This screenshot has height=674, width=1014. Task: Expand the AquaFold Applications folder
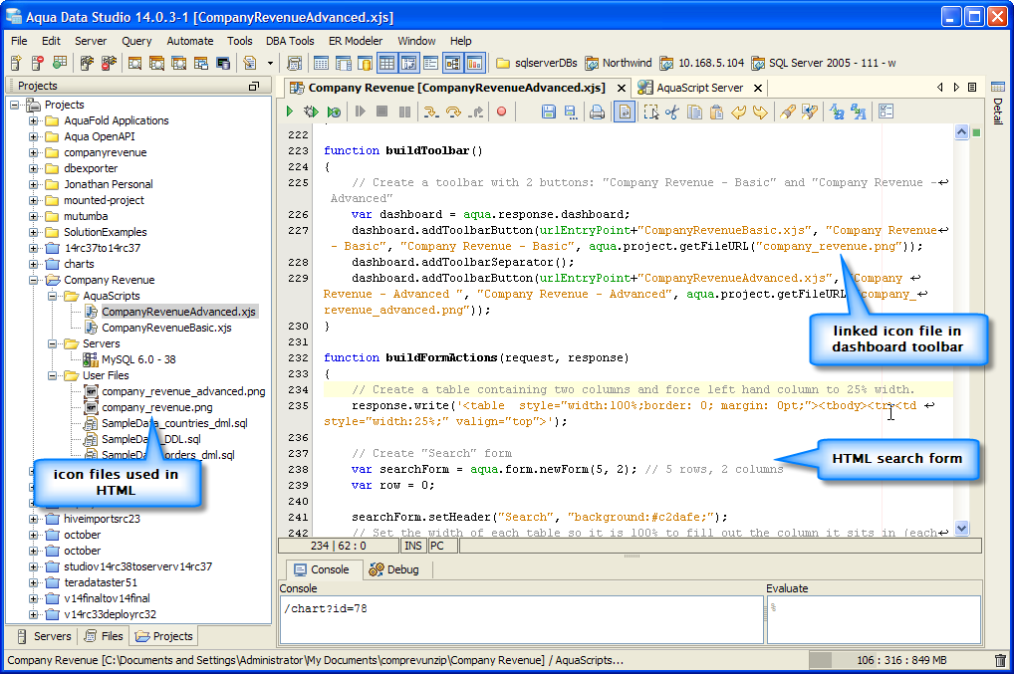(x=33, y=120)
